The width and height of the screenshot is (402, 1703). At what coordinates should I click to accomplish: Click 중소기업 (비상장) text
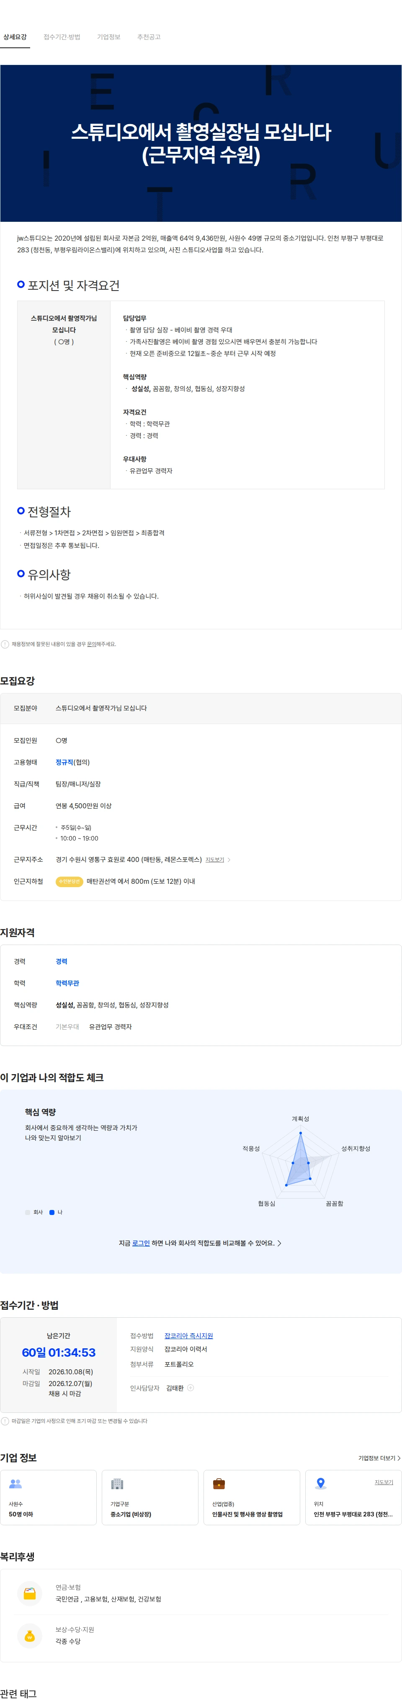(x=131, y=1514)
